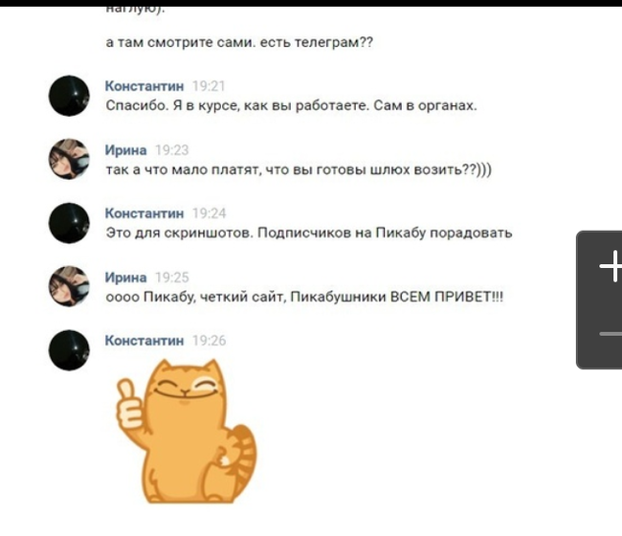Open Ирина's avatar at 19:25 message
The height and width of the screenshot is (536, 622).
point(69,286)
